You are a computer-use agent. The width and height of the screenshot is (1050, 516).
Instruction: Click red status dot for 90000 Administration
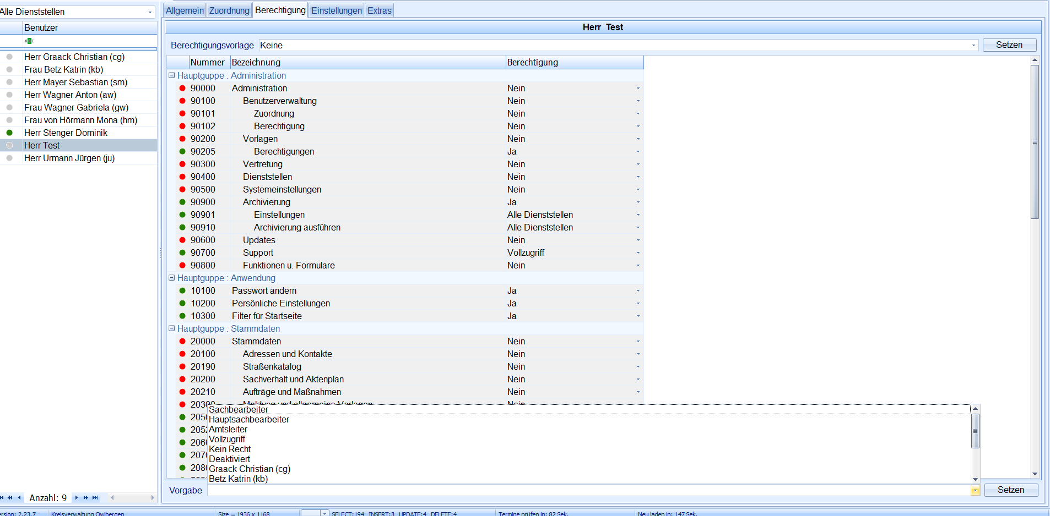182,88
